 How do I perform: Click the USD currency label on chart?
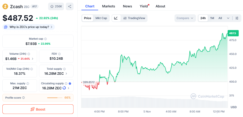click(x=234, y=107)
